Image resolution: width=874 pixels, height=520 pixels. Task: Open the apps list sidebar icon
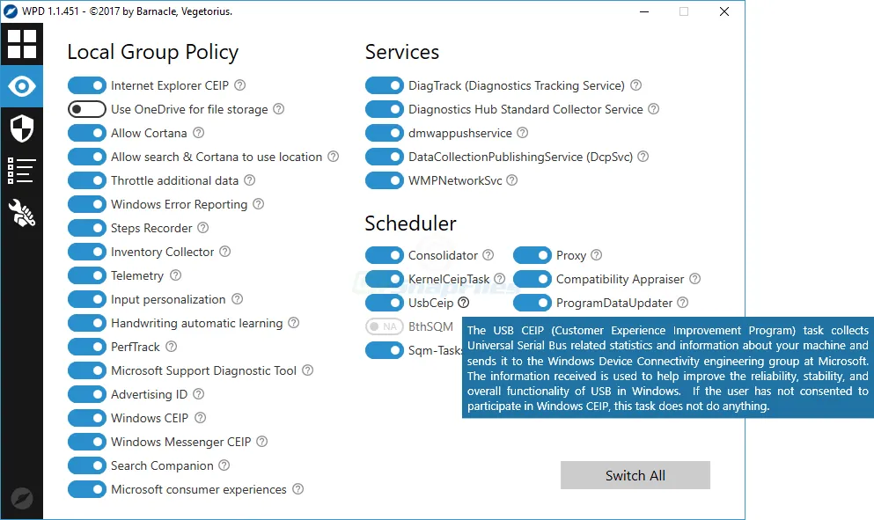tap(22, 171)
